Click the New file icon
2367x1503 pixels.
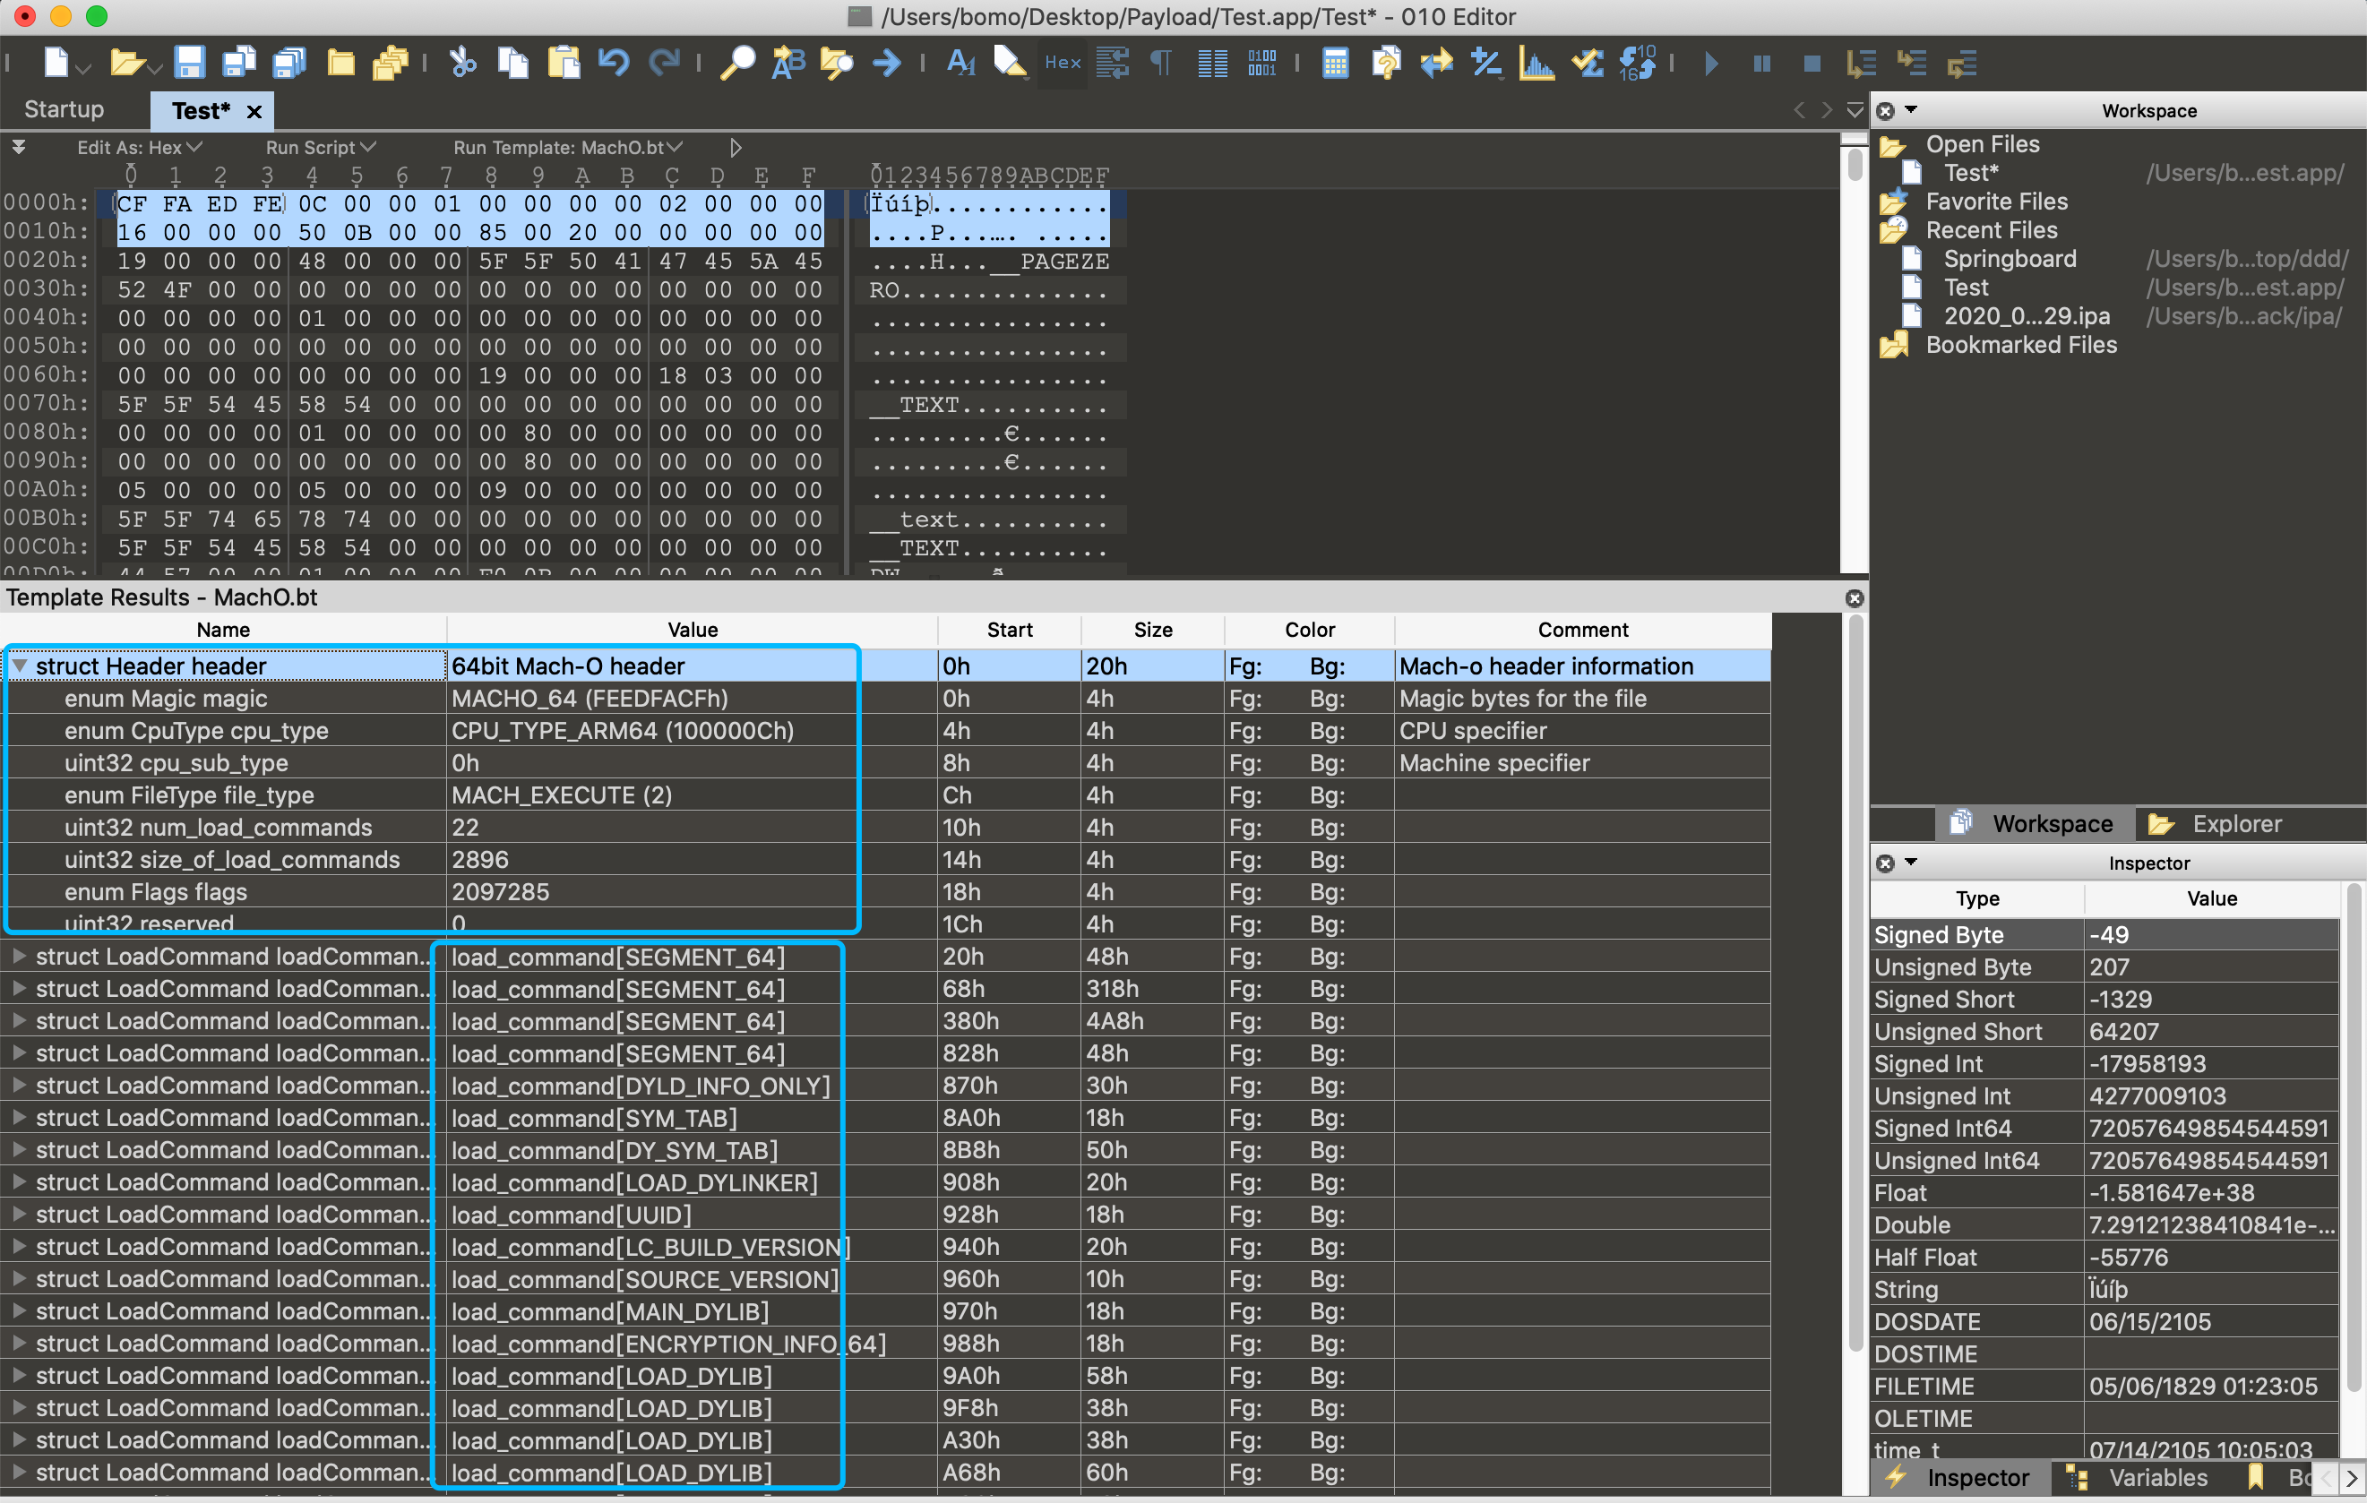point(56,63)
